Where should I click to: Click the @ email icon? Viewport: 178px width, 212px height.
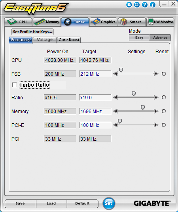click(x=137, y=5)
